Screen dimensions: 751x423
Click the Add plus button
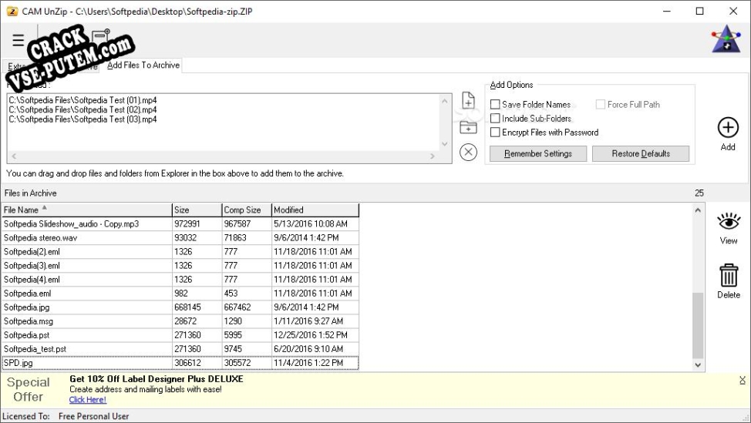[728, 134]
